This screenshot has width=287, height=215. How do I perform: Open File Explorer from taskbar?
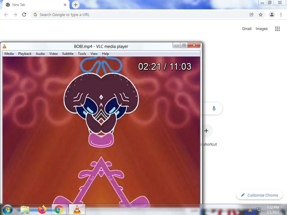pos(25,210)
